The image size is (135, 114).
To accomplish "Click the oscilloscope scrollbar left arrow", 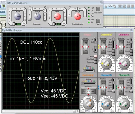I will 4,111.
